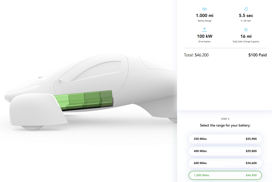Click the $100 Paid label
Viewport: 272px width, 182px height.
click(257, 55)
